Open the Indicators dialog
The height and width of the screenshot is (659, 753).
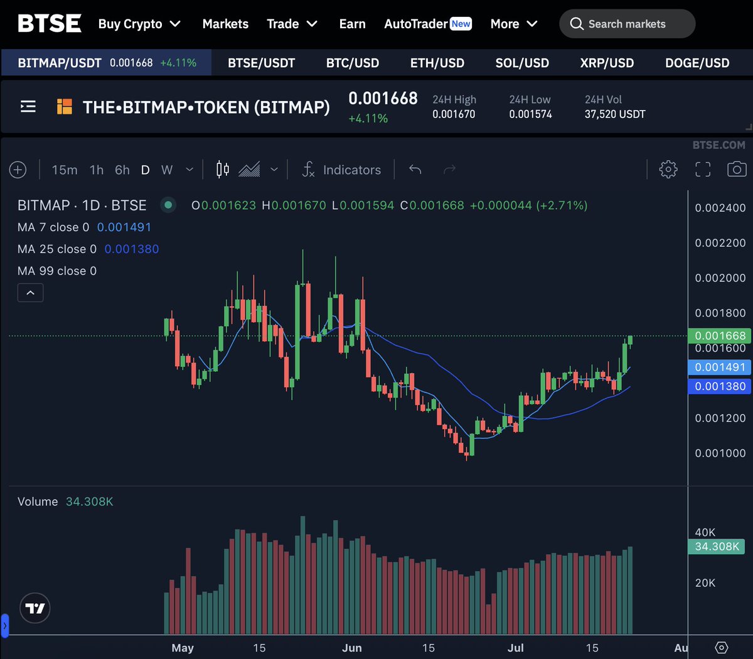tap(341, 170)
